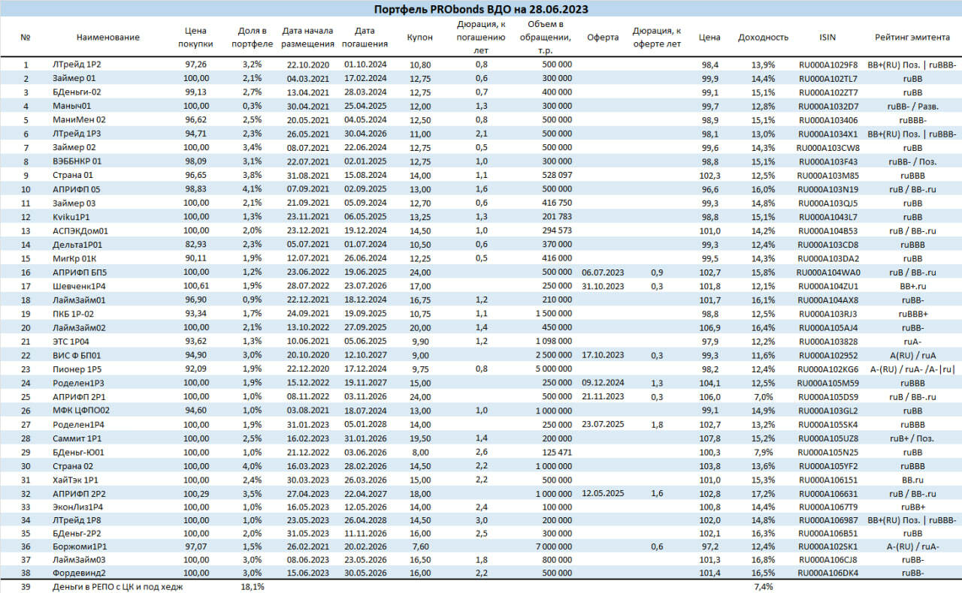Viewport: 962px width, 593px height.
Task: Click the 'ВЭББНКР 01' name cell
Action: pos(77,161)
